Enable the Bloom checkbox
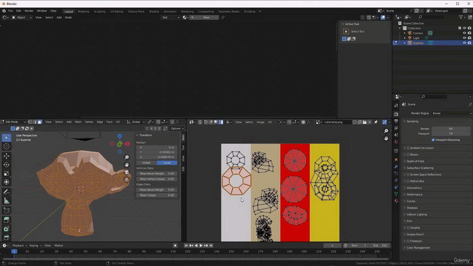 pyautogui.click(x=408, y=154)
